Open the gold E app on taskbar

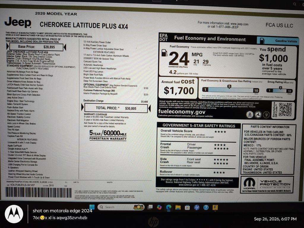(215, 208)
